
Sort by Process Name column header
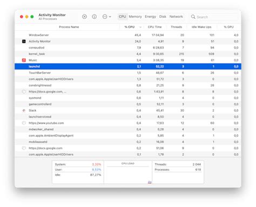pos(69,27)
